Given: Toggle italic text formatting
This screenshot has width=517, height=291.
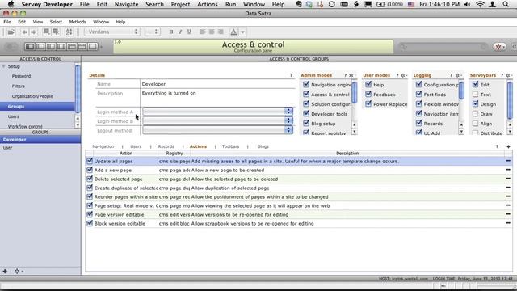Looking at the screenshot, I should pos(180,32).
